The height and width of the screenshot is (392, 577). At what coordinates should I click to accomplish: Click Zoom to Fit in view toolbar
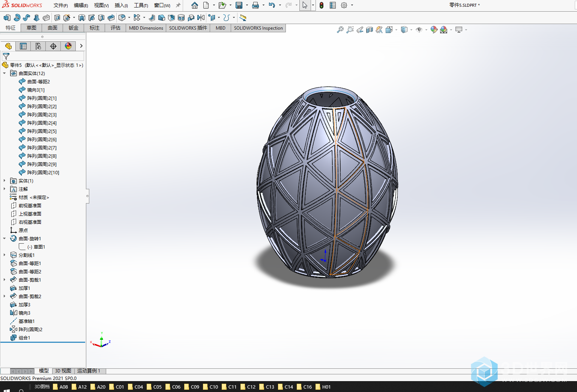click(340, 30)
